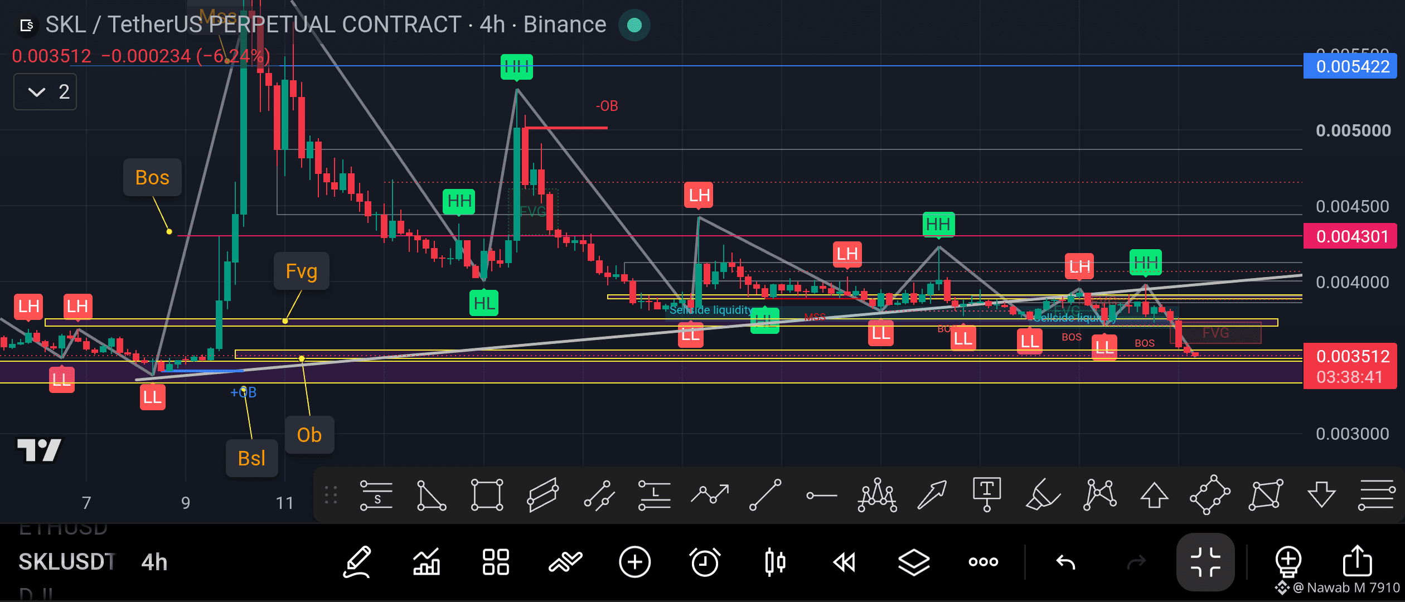Exit fullscreen chart mode
The height and width of the screenshot is (602, 1405).
(x=1205, y=562)
